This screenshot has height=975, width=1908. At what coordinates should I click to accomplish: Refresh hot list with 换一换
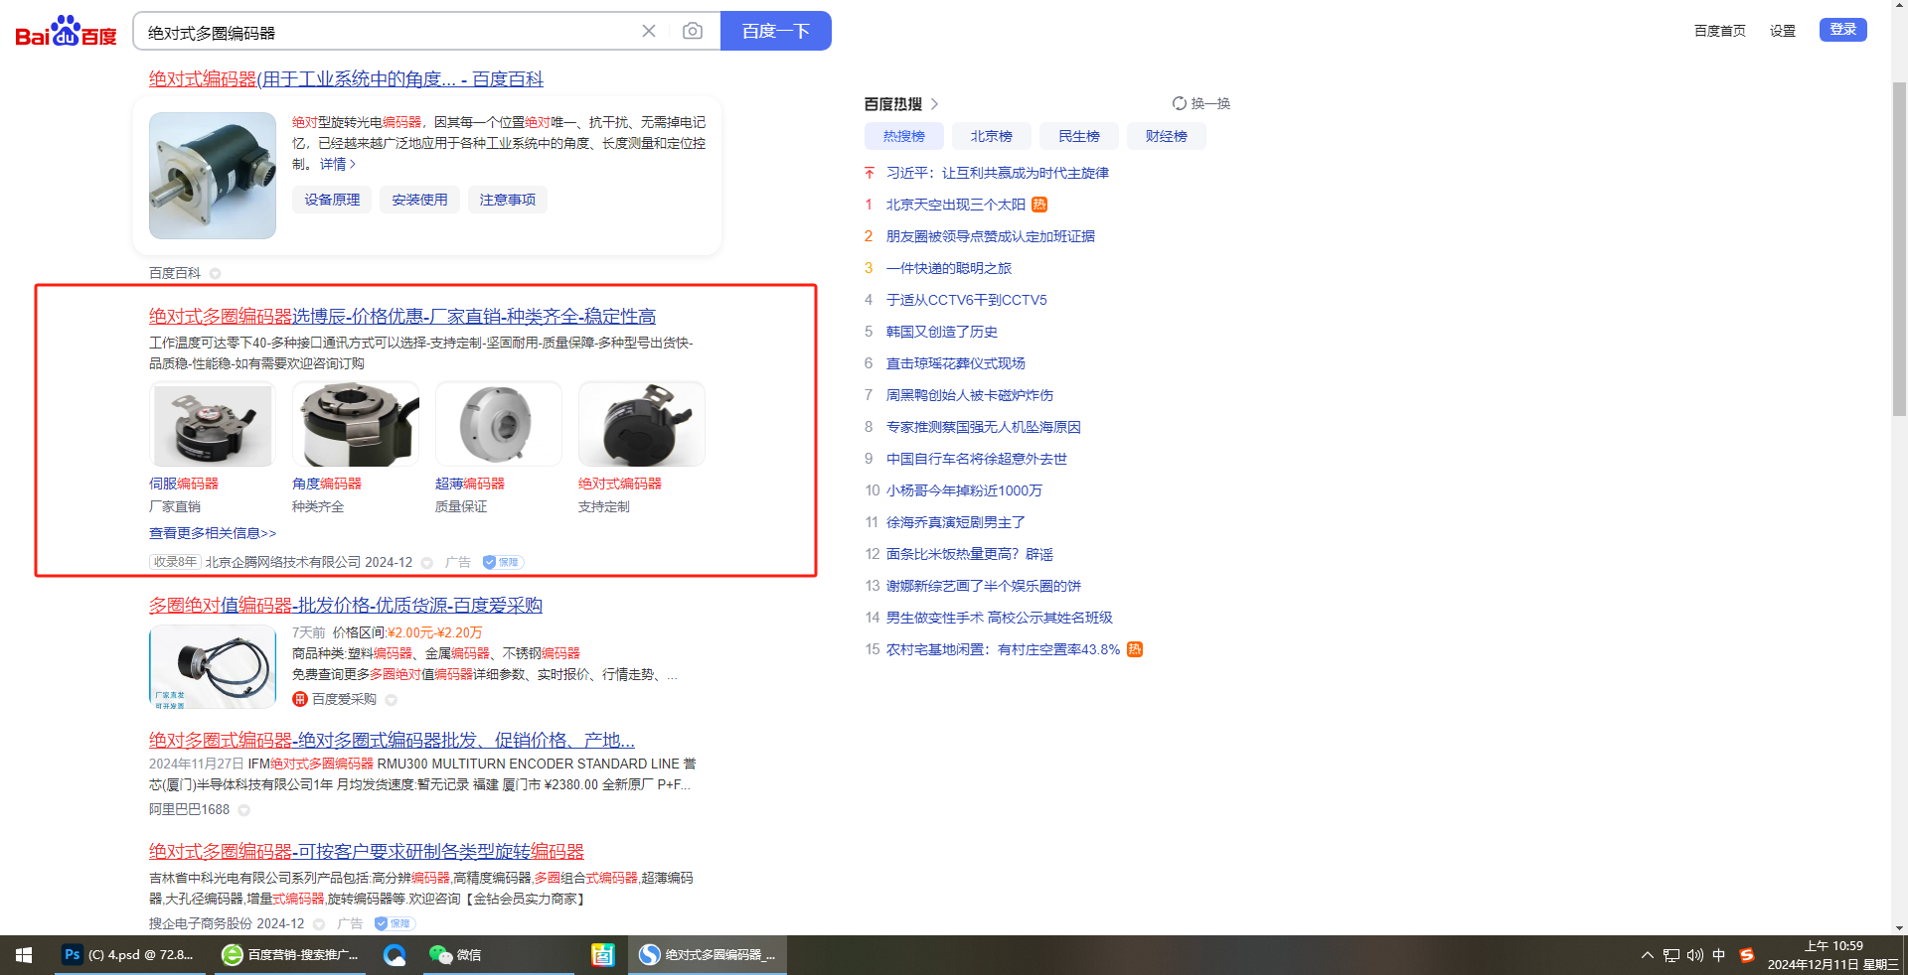click(x=1201, y=103)
